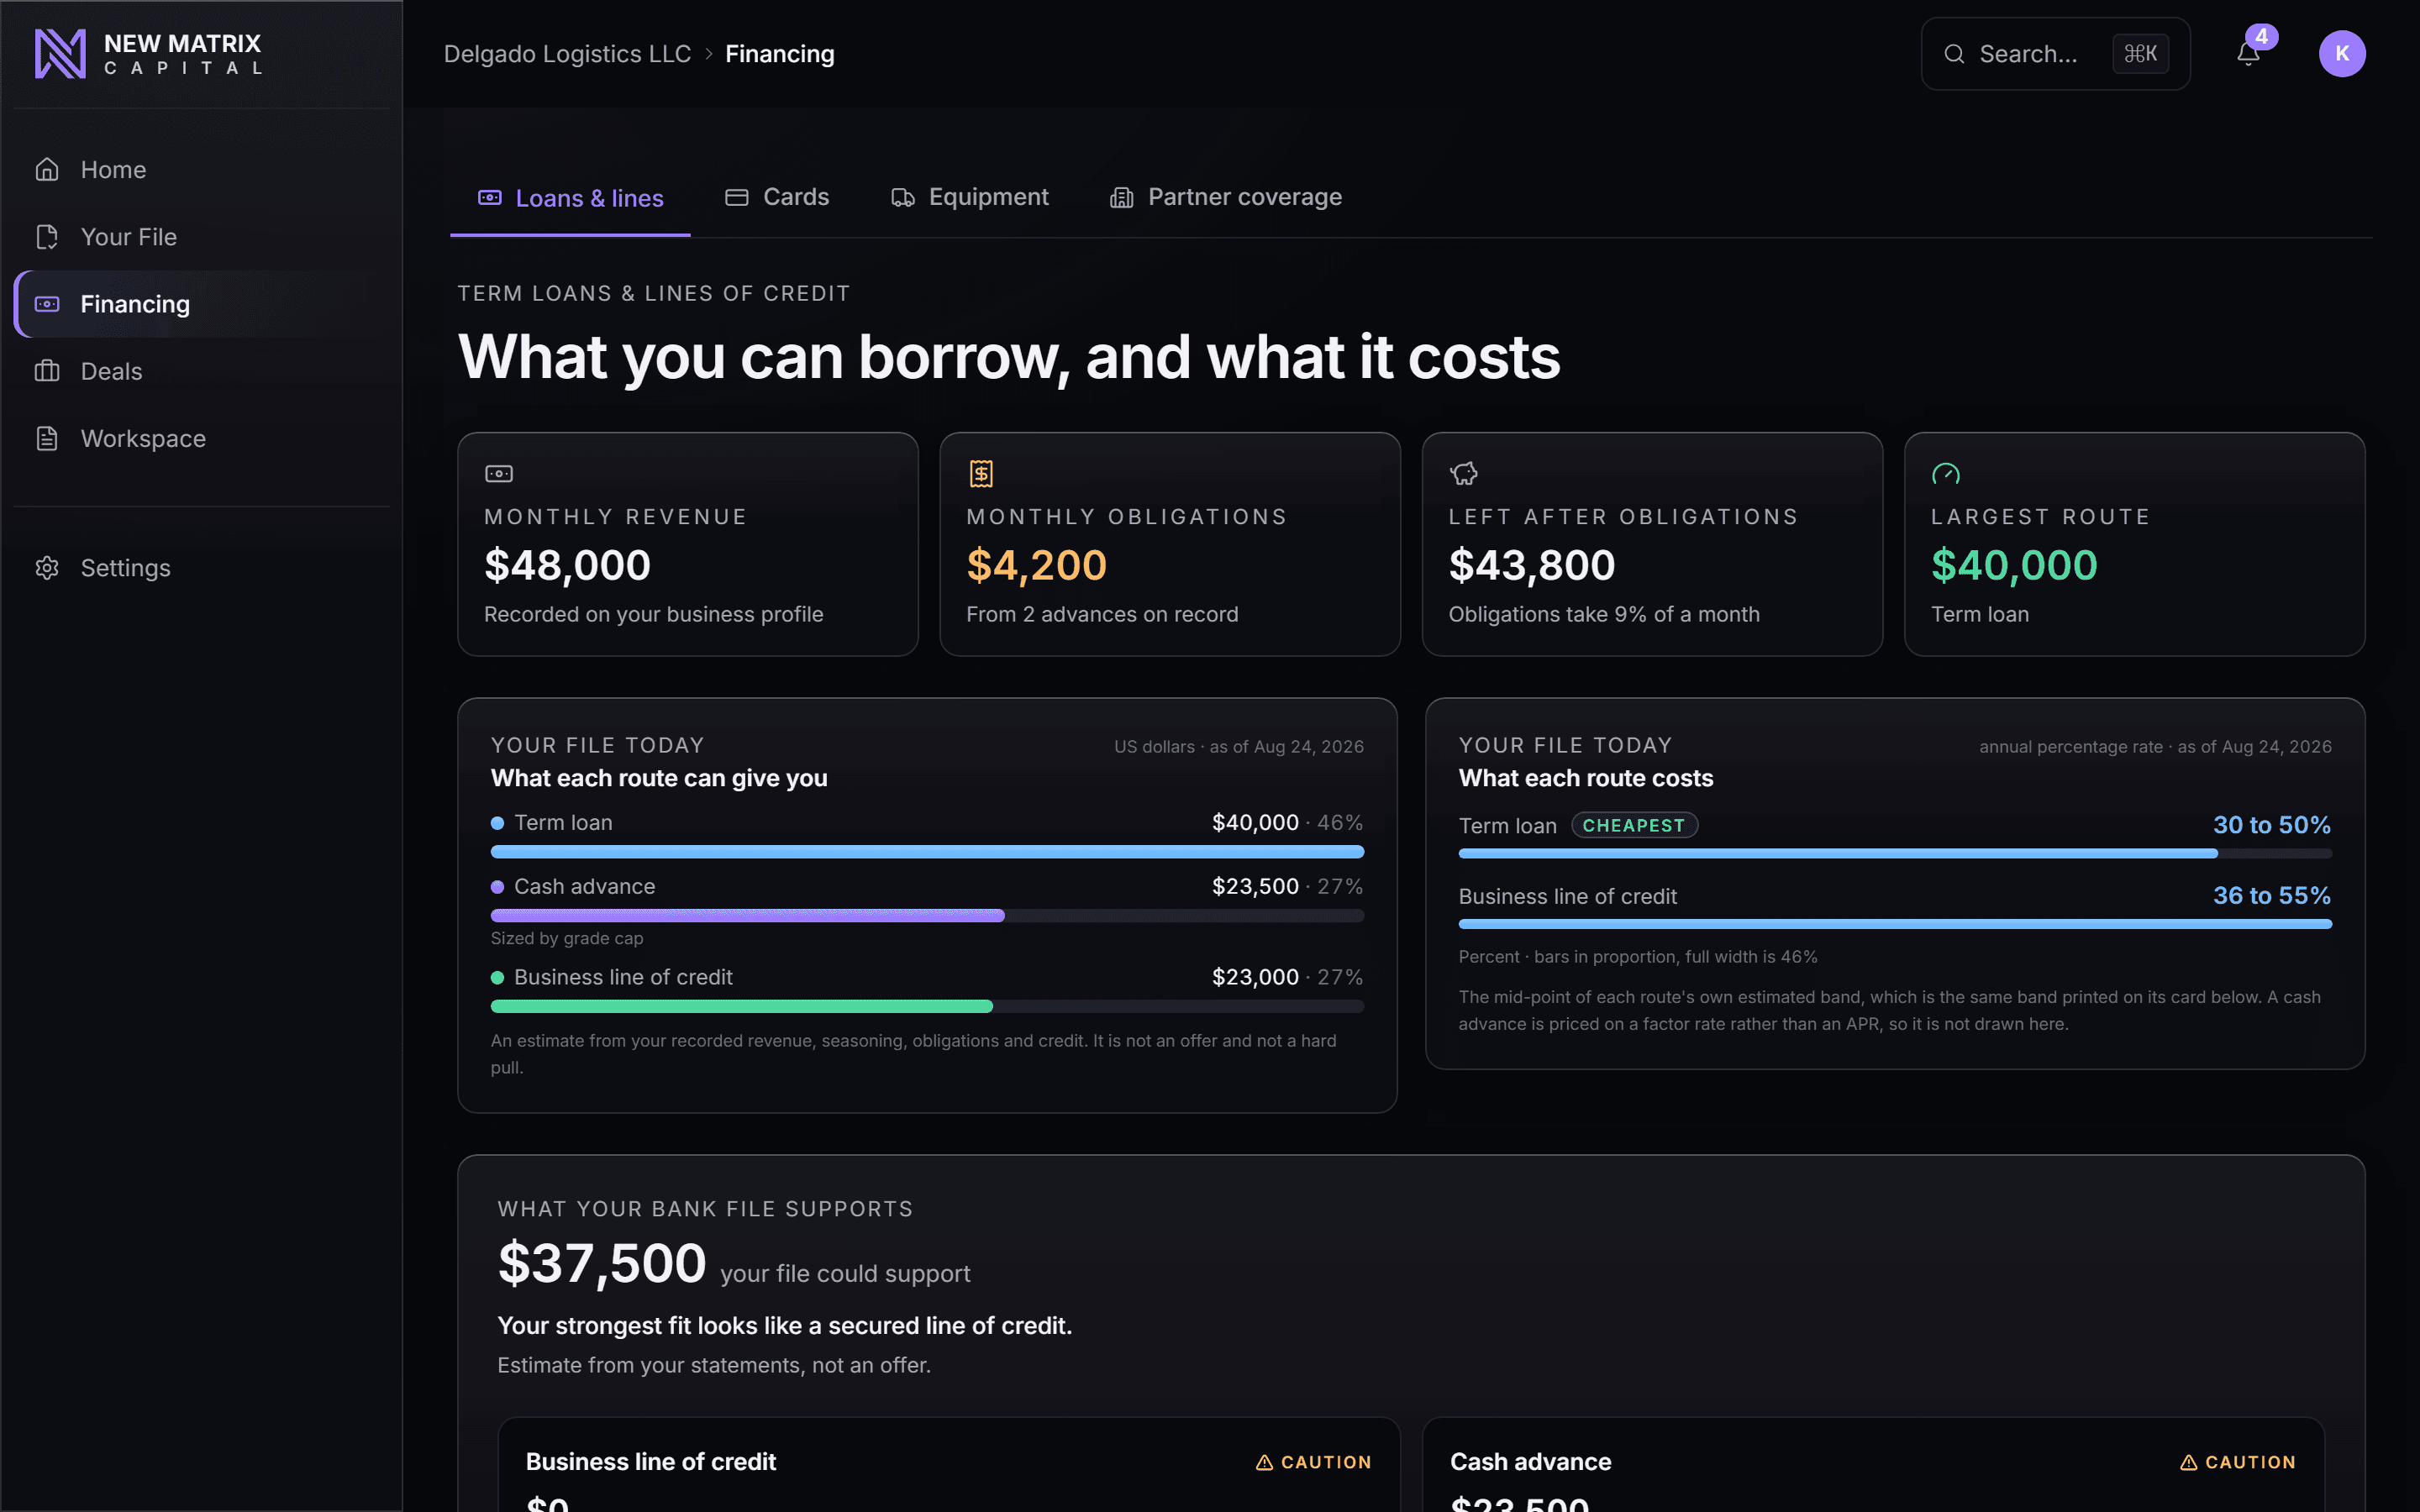Click the Financing banknote icon in sidebar
This screenshot has height=1512, width=2420.
coord(47,304)
